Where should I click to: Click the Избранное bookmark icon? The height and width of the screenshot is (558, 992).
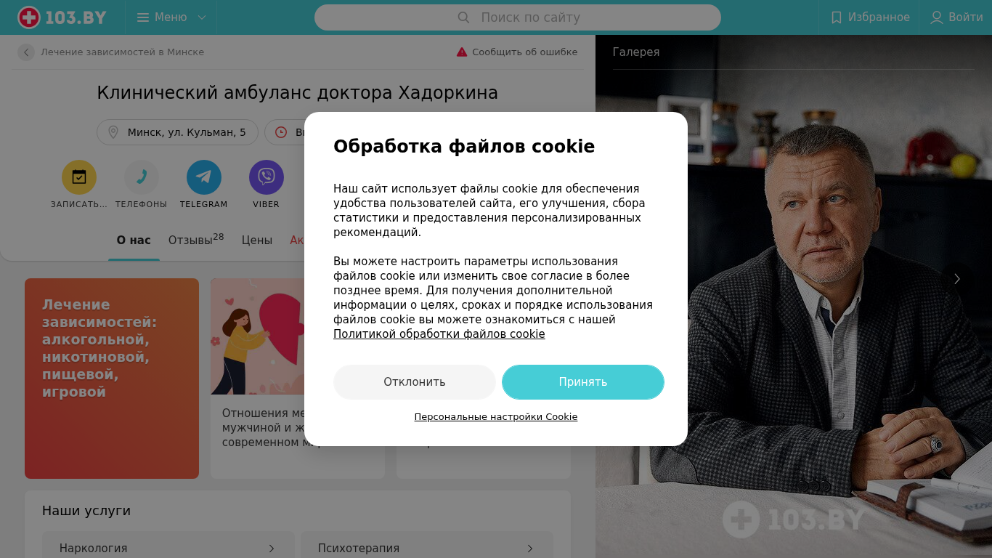tap(837, 17)
